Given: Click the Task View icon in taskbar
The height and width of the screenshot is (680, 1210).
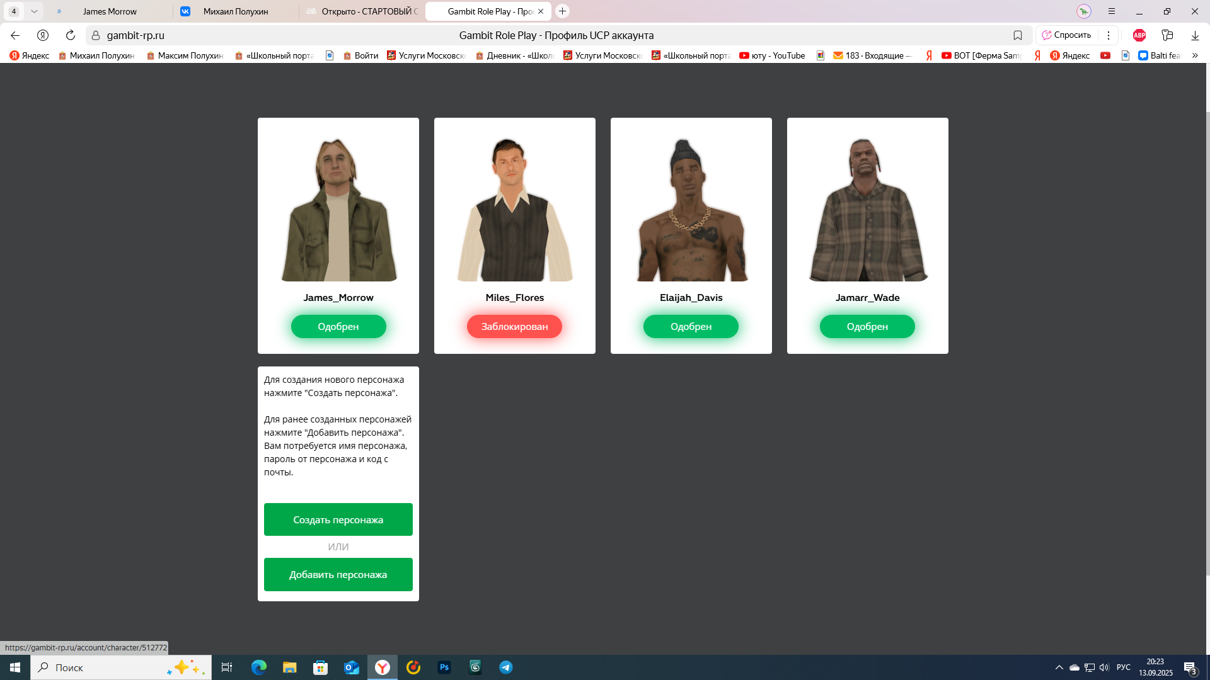Looking at the screenshot, I should click(x=227, y=667).
